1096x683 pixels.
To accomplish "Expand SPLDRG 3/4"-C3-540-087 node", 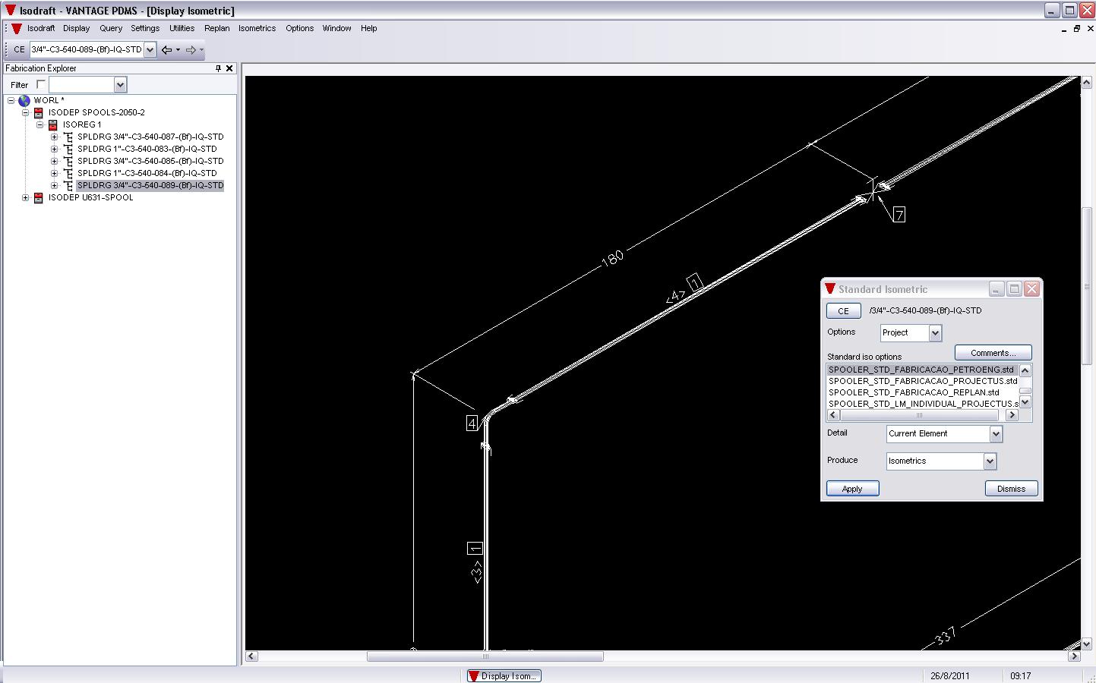I will coord(54,137).
